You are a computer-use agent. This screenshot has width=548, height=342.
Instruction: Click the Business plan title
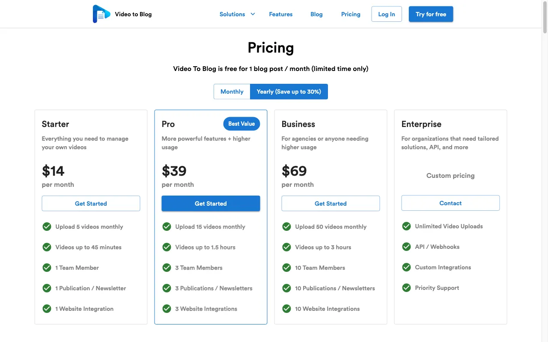[x=298, y=124]
